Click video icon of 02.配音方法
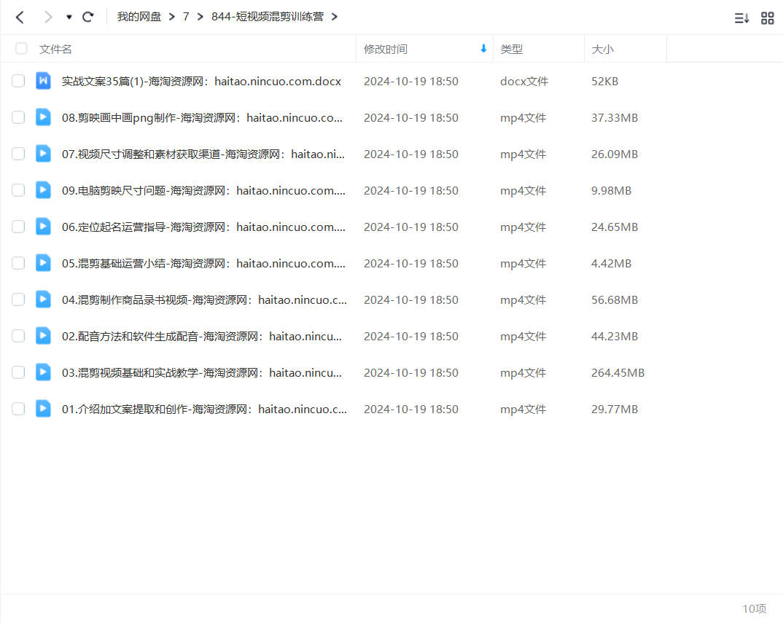Viewport: 783px width, 623px height. click(44, 336)
